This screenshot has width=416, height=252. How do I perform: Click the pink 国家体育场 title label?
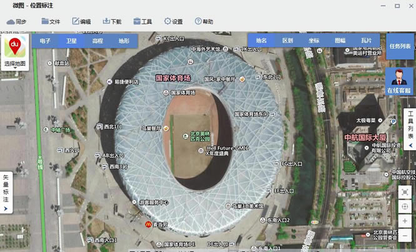click(x=173, y=78)
